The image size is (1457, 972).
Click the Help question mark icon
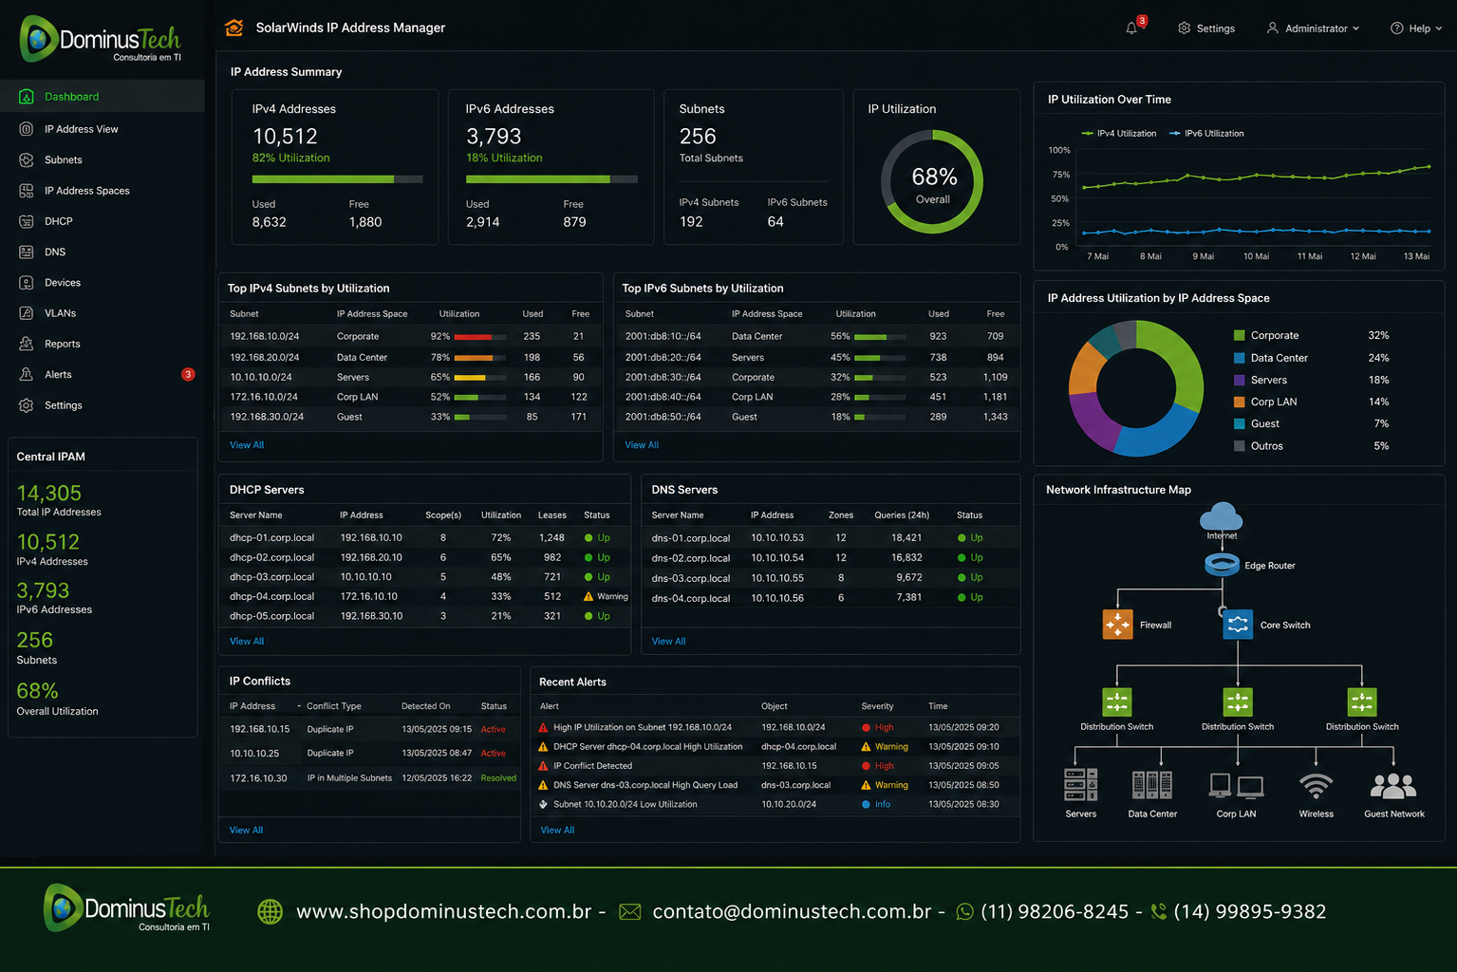[x=1396, y=28]
